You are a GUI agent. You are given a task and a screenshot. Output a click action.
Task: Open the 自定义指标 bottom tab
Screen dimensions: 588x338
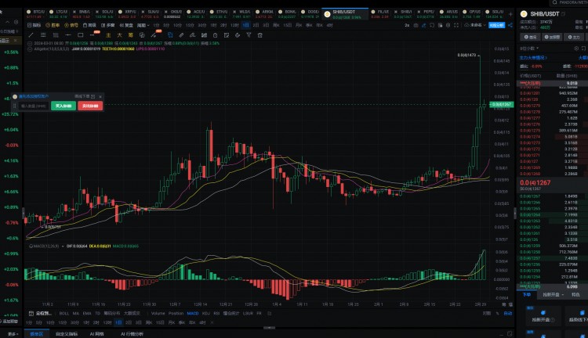tap(67, 334)
